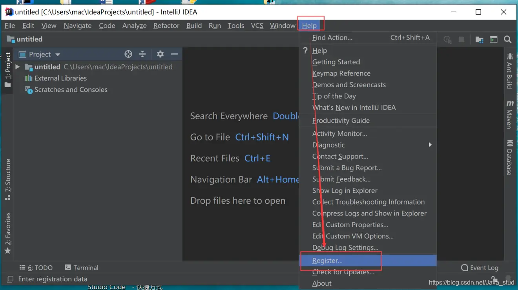The height and width of the screenshot is (290, 518).
Task: Open Edit Custom VM Options
Action: [368, 236]
